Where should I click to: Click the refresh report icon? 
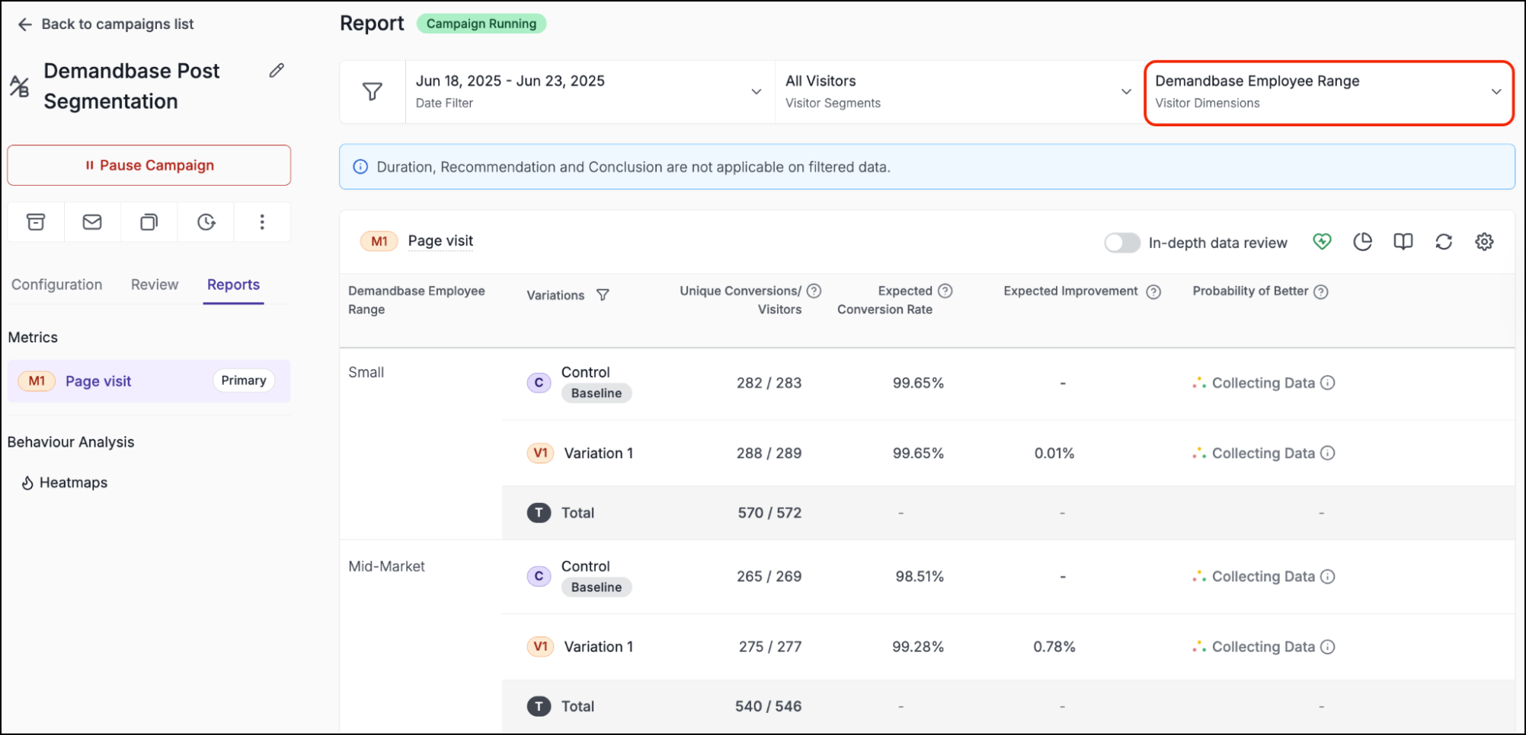(x=1444, y=242)
